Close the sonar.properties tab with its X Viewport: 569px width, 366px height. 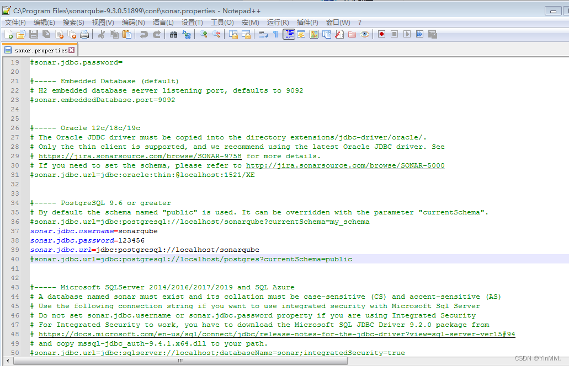click(x=72, y=50)
